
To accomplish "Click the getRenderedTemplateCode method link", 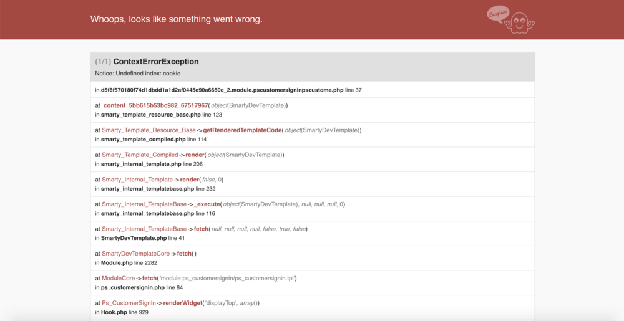I will [243, 130].
